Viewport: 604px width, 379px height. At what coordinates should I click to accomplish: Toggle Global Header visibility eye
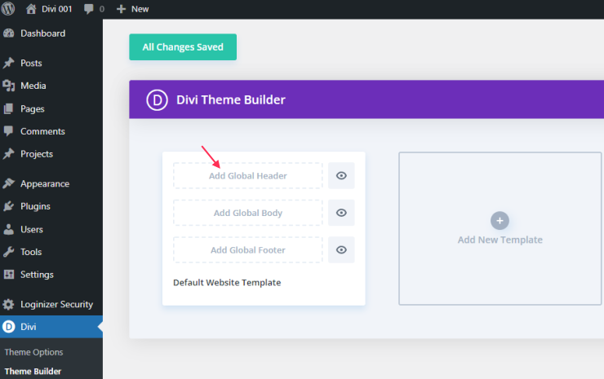pos(341,176)
